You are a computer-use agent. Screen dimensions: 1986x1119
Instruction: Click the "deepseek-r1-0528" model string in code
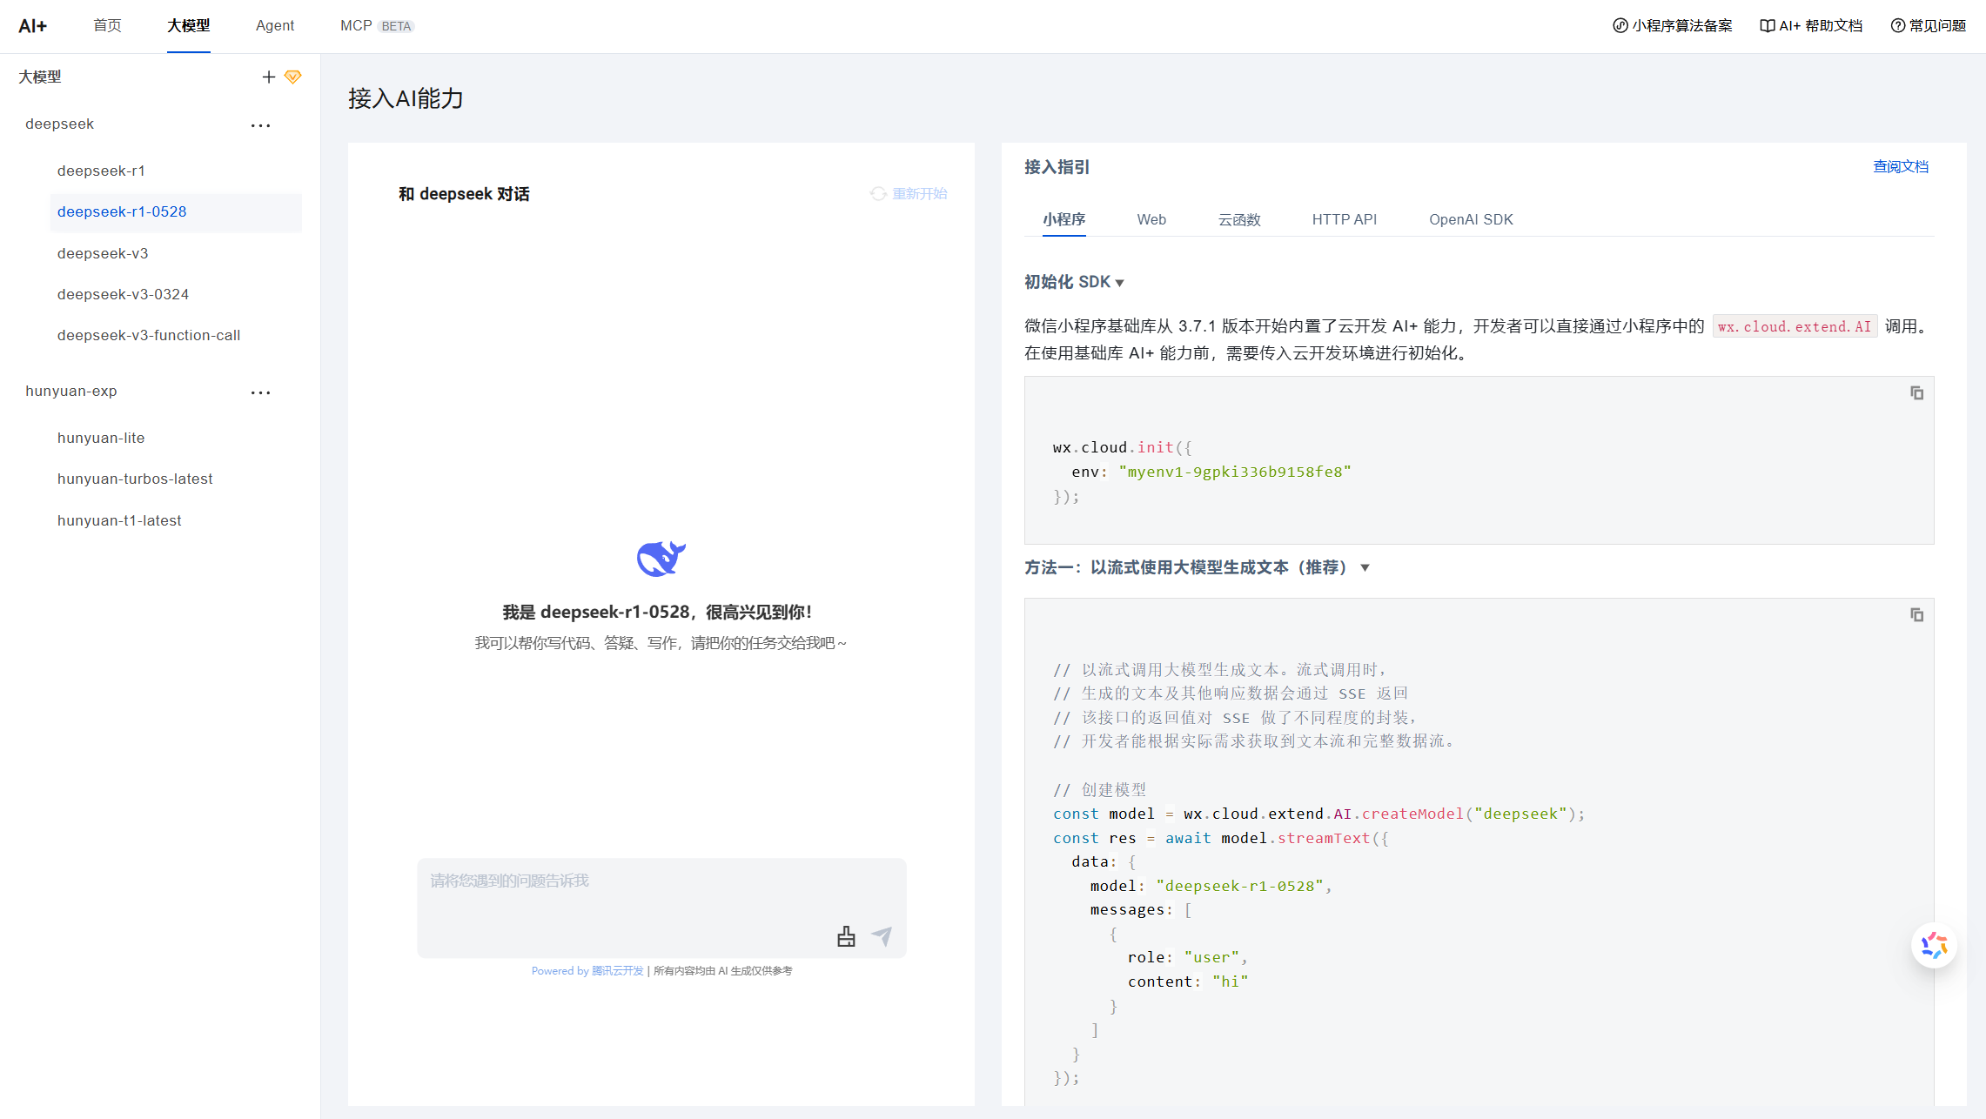tap(1239, 886)
